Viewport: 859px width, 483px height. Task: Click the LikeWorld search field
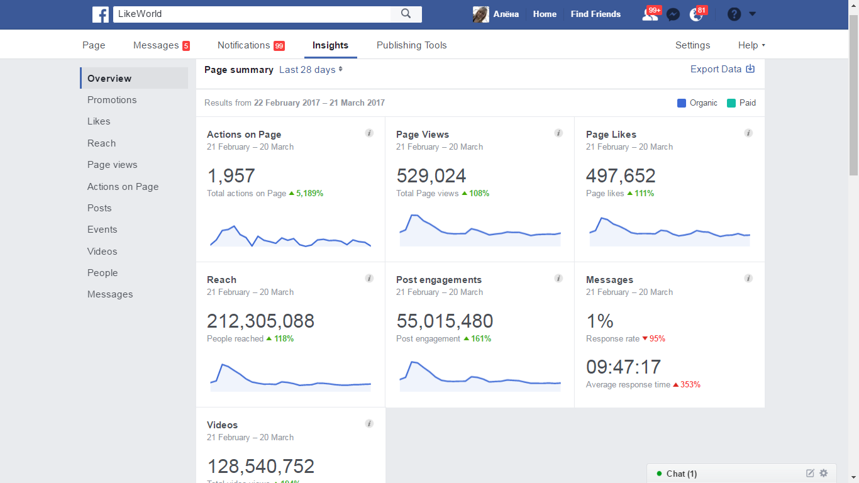pos(252,14)
